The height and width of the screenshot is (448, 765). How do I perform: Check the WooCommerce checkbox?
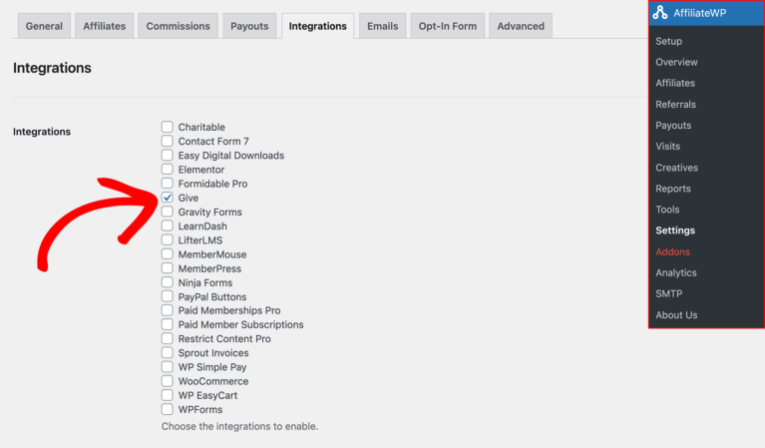click(x=168, y=381)
